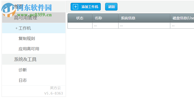Click the V5.6-8363 version text

[54, 93]
